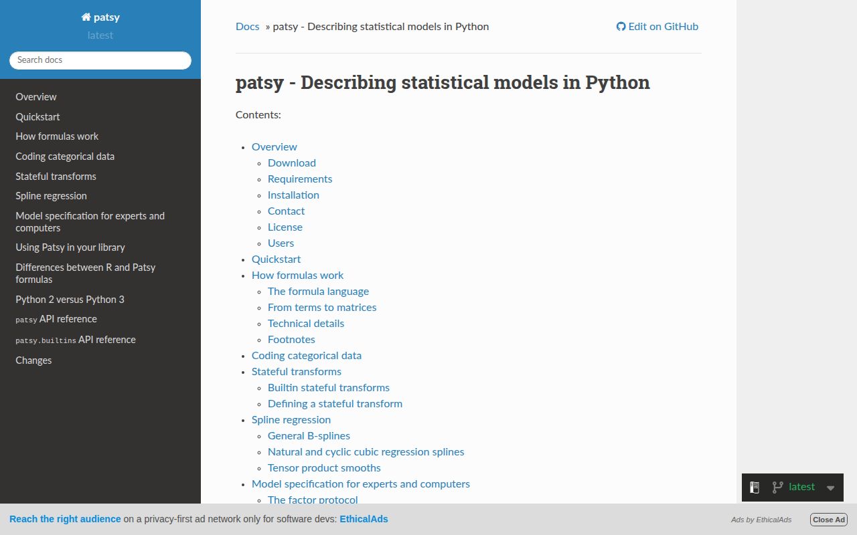Open Model specification for experts contents link
Viewport: 857px width, 535px height.
pos(361,484)
